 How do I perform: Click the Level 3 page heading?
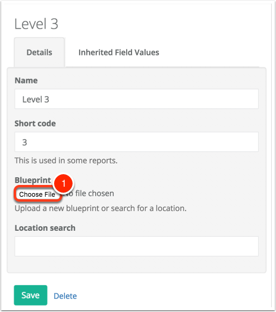point(36,24)
